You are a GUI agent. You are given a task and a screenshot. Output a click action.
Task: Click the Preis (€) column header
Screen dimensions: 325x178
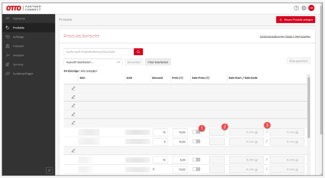point(178,78)
